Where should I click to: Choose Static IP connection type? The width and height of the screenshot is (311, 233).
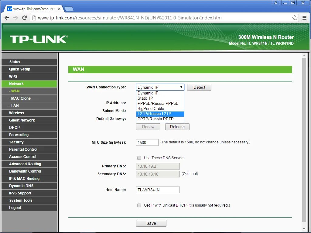(x=160, y=98)
